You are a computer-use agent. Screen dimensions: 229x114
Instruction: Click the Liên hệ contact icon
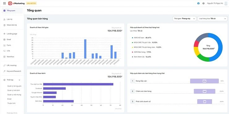click(x=4, y=19)
